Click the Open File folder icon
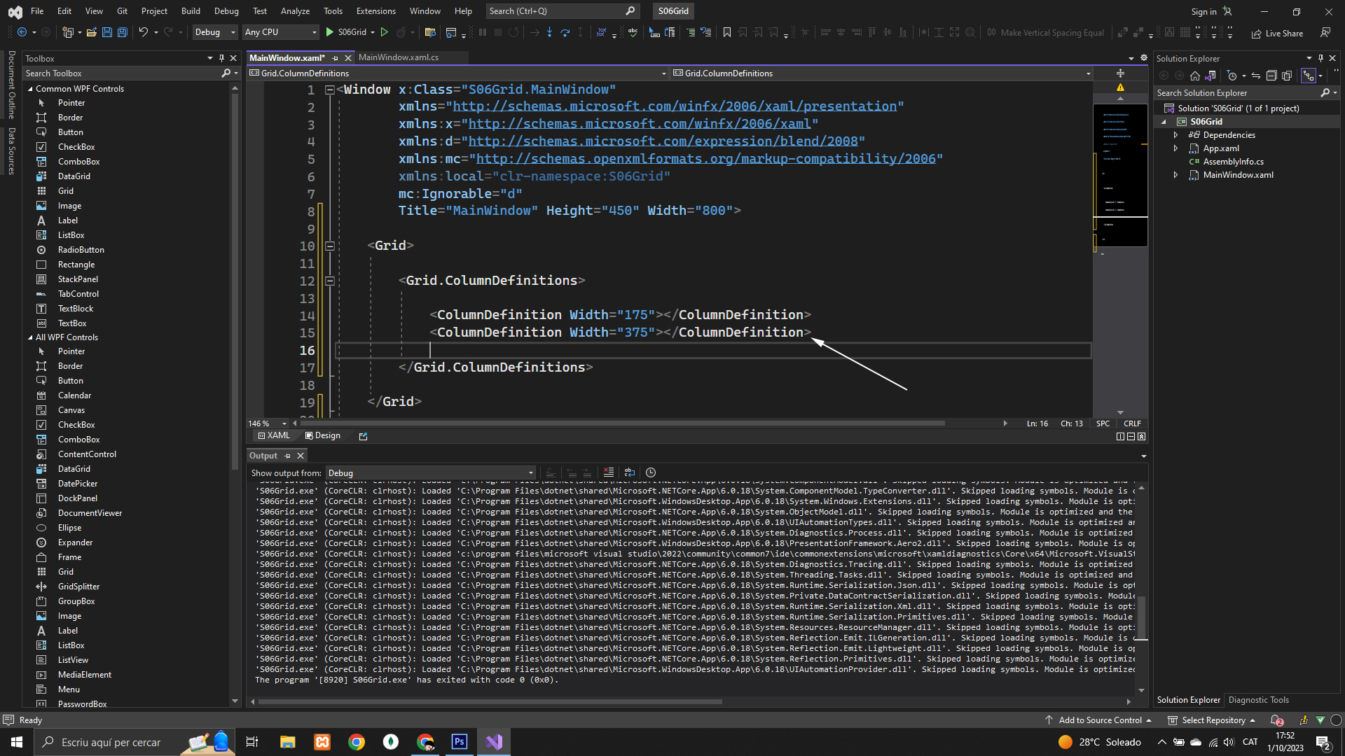Image resolution: width=1345 pixels, height=756 pixels. (91, 32)
